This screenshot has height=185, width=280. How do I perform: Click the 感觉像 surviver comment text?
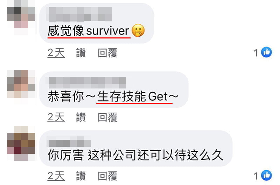89,31
